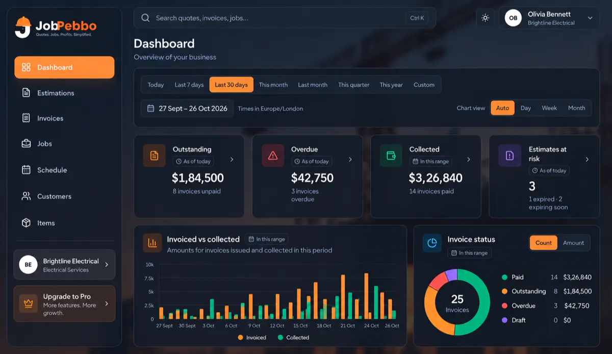The image size is (612, 354).
Task: Open the Upgrade to Pro offer
Action: 64,304
